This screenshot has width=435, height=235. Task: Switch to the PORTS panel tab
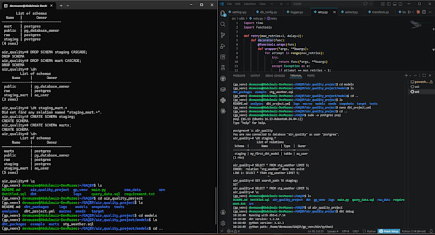pos(311,75)
